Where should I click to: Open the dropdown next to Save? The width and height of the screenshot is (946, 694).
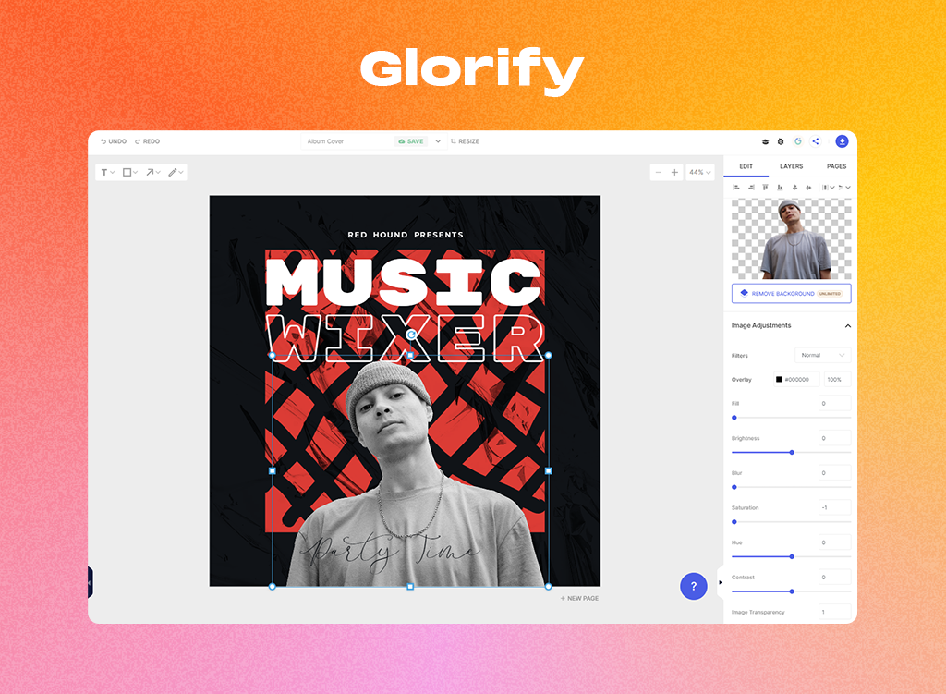point(438,141)
